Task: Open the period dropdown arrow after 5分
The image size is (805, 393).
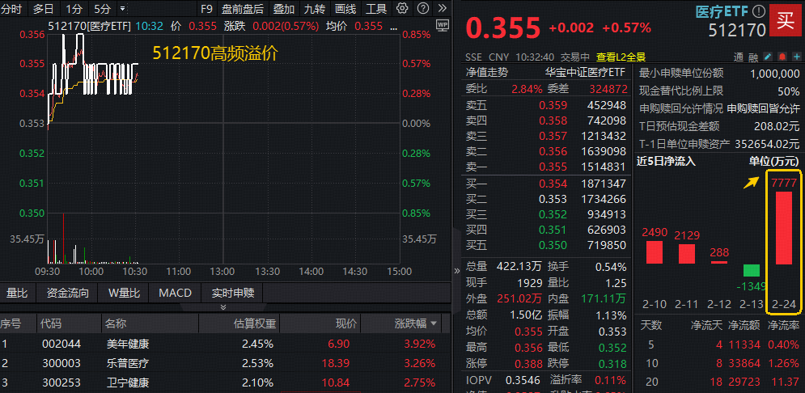Action: coord(122,9)
